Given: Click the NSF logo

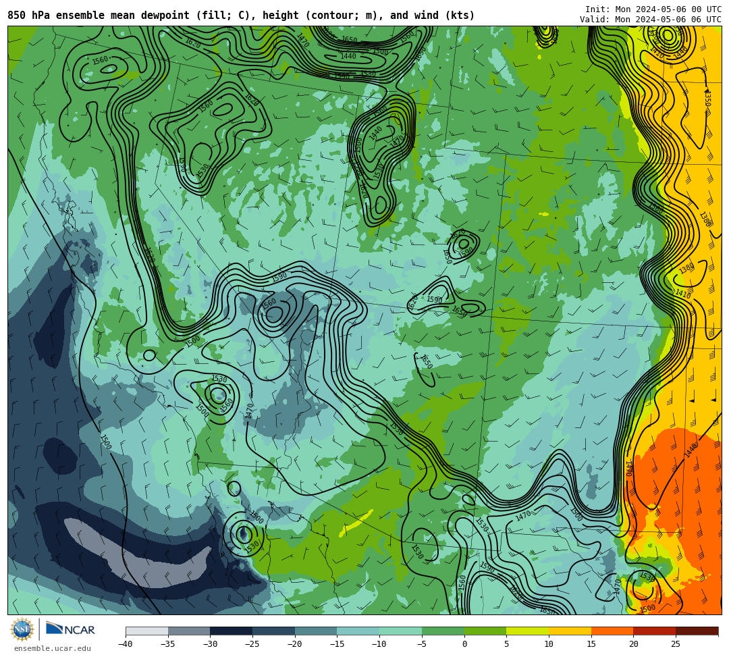Looking at the screenshot, I should pyautogui.click(x=22, y=630).
